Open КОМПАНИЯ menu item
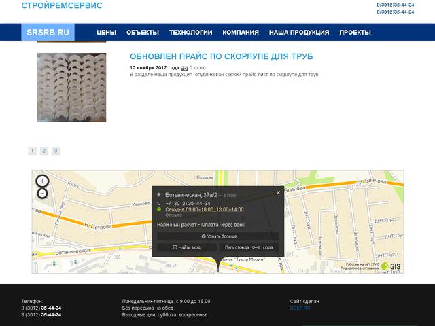Image resolution: width=435 pixels, height=326 pixels. [241, 33]
